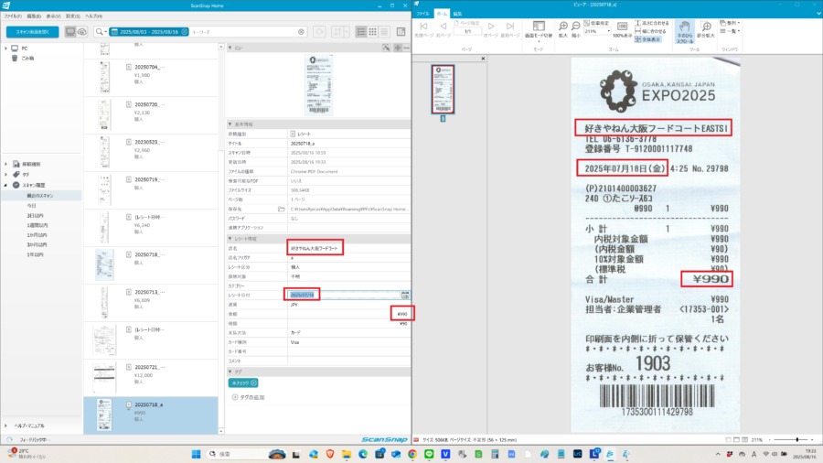823x463 pixels.
Task: Fit to width with 幅に合わせる
Action: coord(650,31)
